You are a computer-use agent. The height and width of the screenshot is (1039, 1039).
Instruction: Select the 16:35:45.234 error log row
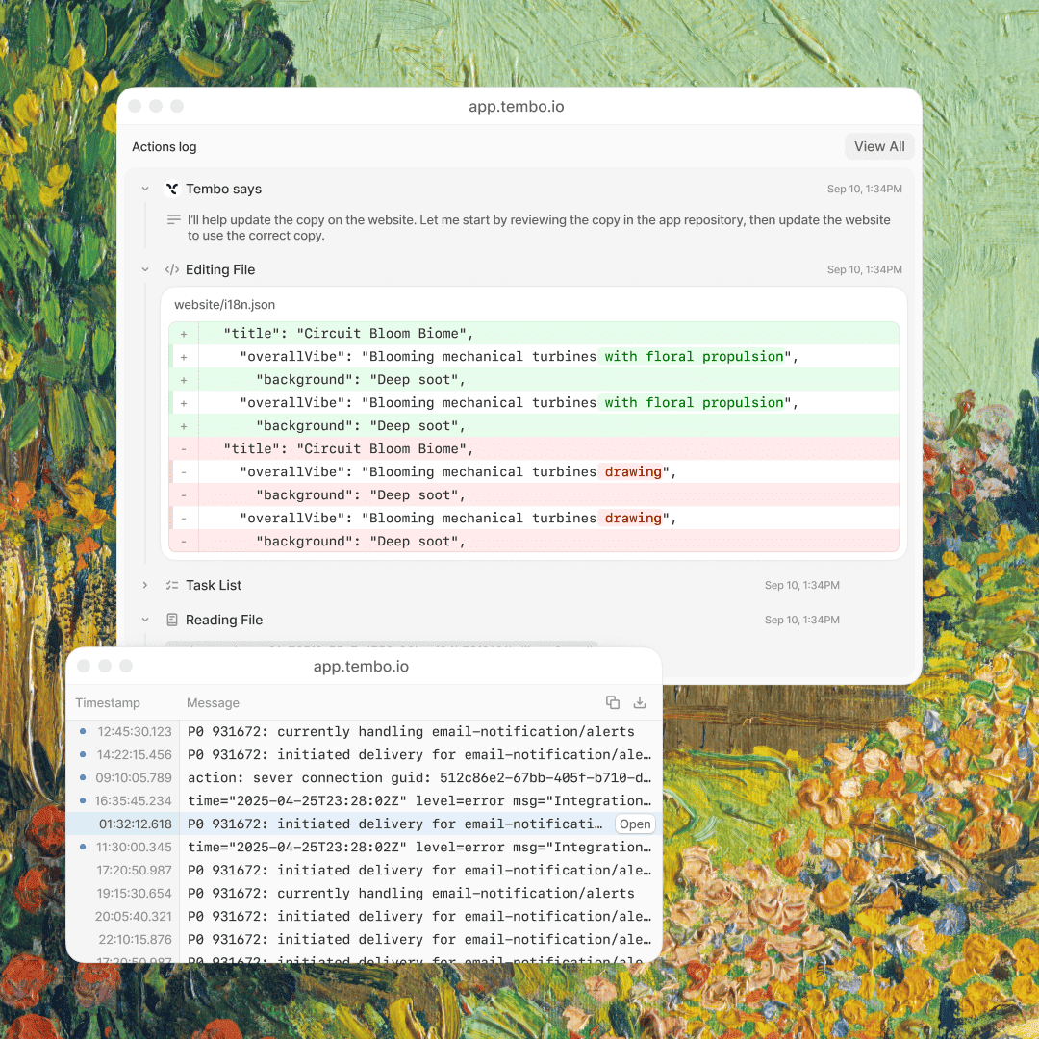click(418, 800)
